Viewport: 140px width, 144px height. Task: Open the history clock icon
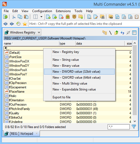point(18,24)
